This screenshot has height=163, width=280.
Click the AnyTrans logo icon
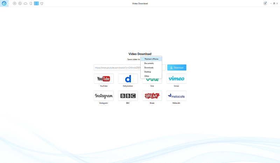[4, 3]
